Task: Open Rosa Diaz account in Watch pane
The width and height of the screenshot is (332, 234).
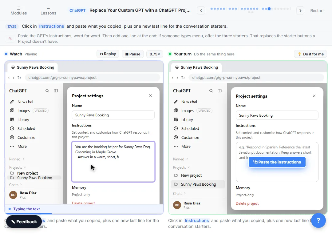Action: pyautogui.click(x=34, y=195)
